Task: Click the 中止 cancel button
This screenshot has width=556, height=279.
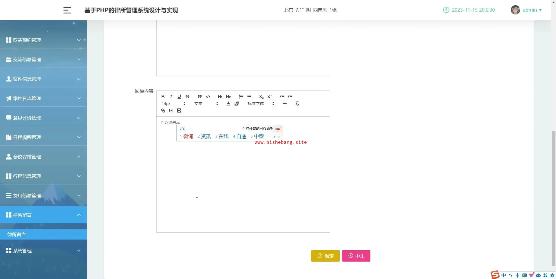Action: (x=356, y=256)
